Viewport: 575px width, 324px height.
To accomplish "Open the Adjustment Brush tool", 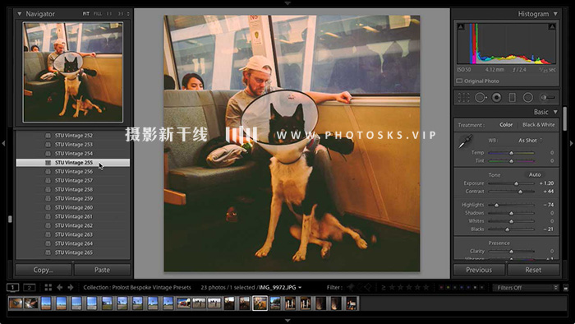I will point(547,98).
